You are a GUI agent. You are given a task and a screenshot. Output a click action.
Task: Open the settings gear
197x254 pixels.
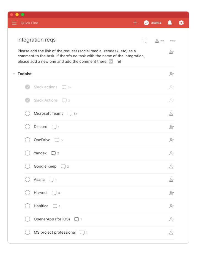[x=181, y=23]
